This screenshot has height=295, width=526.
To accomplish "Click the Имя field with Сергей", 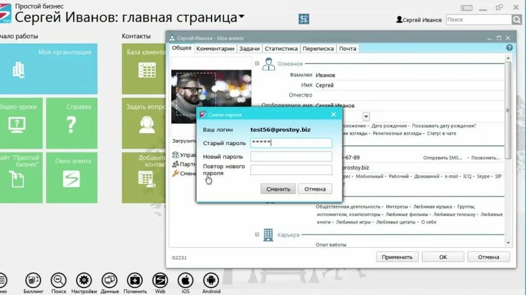I will (x=409, y=85).
